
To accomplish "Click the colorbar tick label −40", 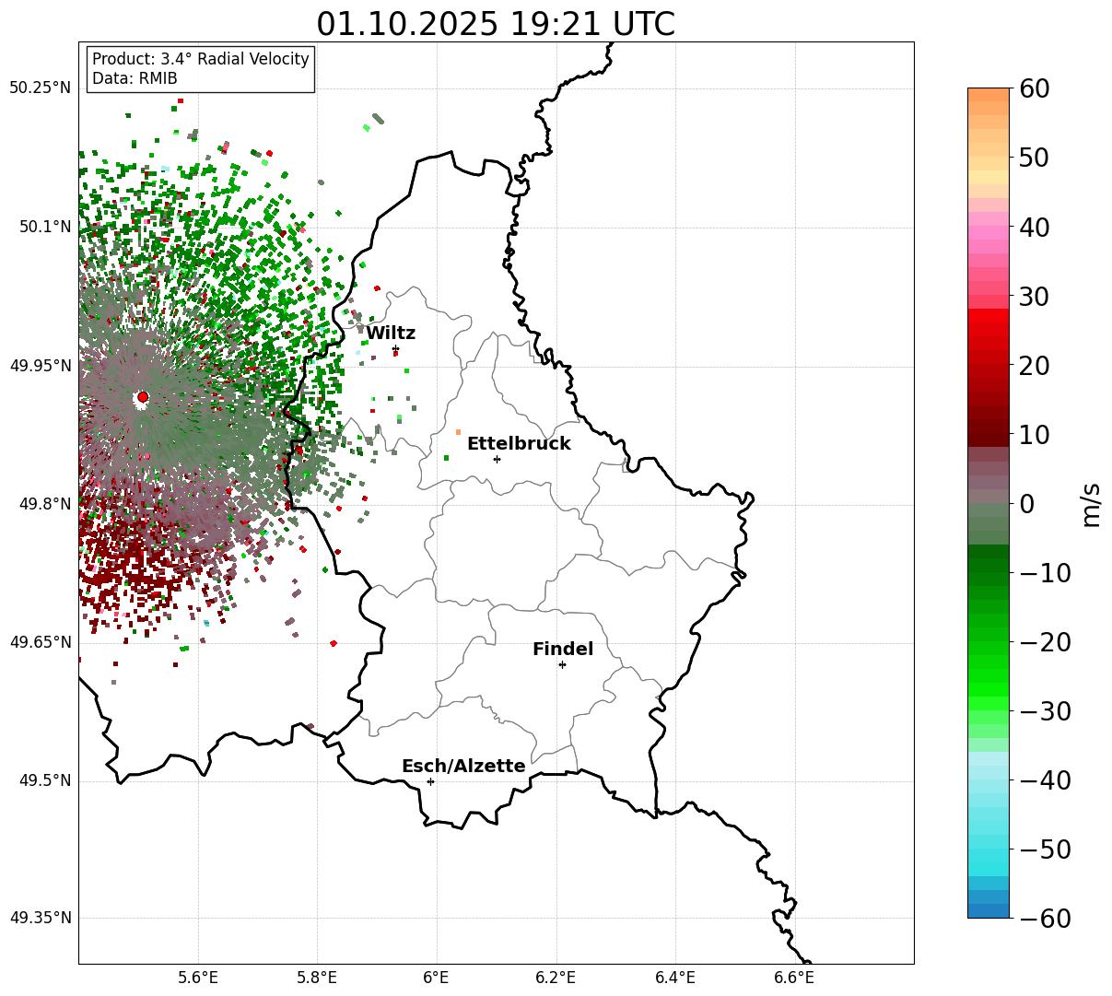I will click(1045, 780).
